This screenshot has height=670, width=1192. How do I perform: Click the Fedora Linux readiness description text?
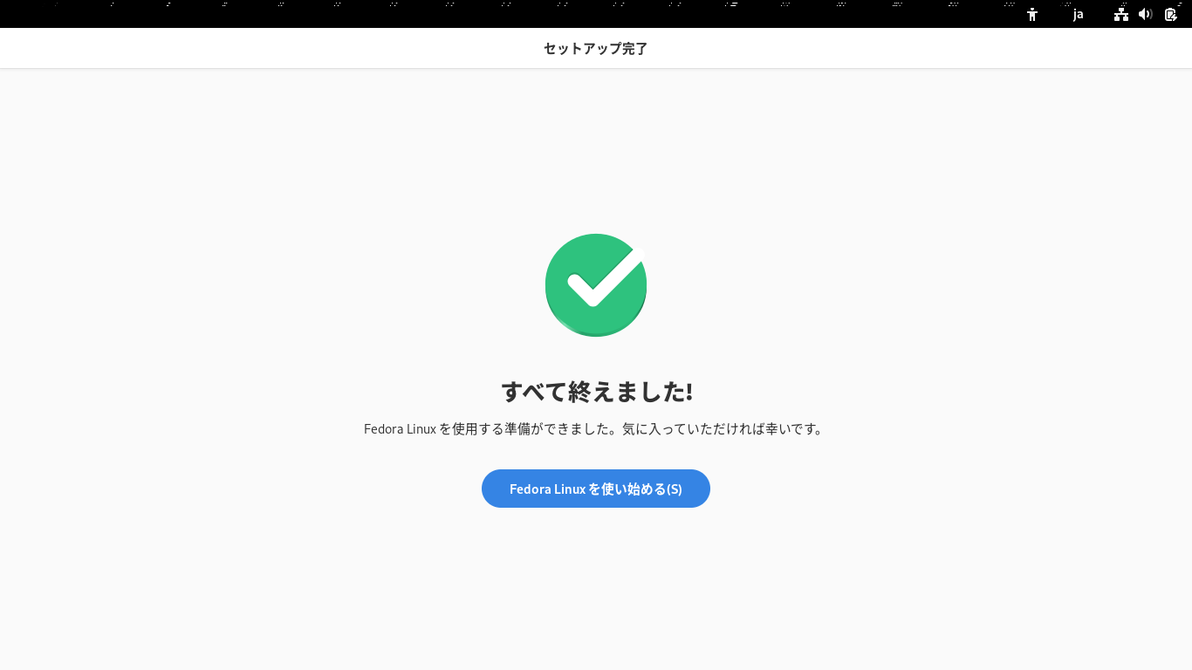pyautogui.click(x=594, y=429)
